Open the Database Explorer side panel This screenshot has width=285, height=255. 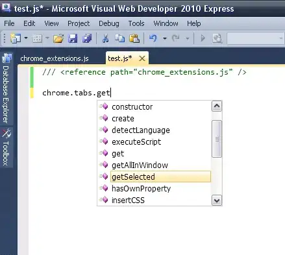pyautogui.click(x=6, y=89)
